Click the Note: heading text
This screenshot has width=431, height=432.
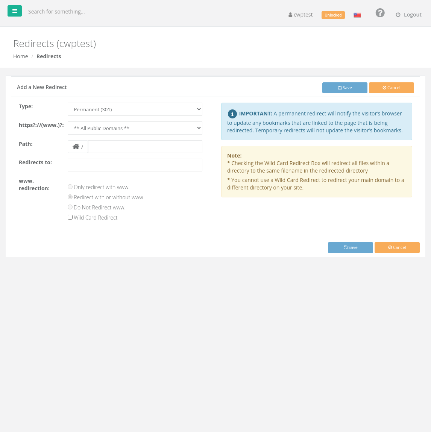point(234,155)
